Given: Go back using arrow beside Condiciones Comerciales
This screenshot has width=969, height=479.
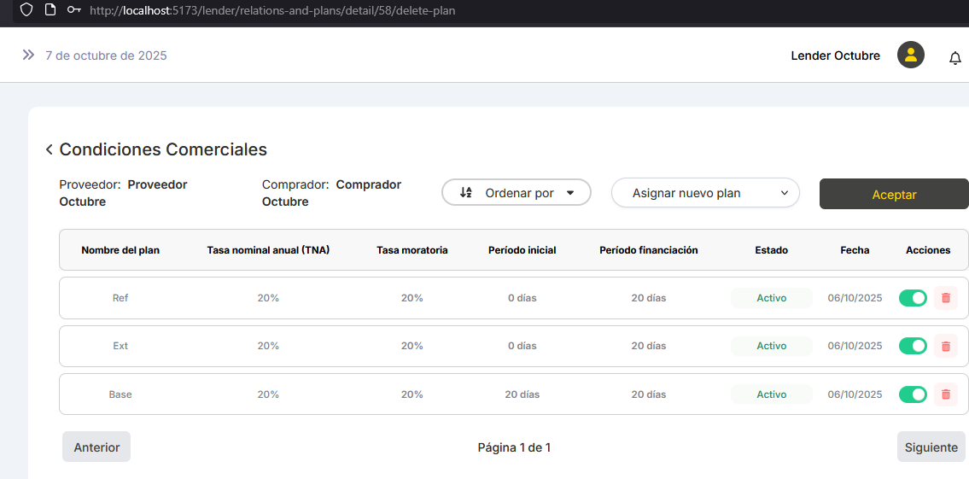Looking at the screenshot, I should [x=50, y=150].
